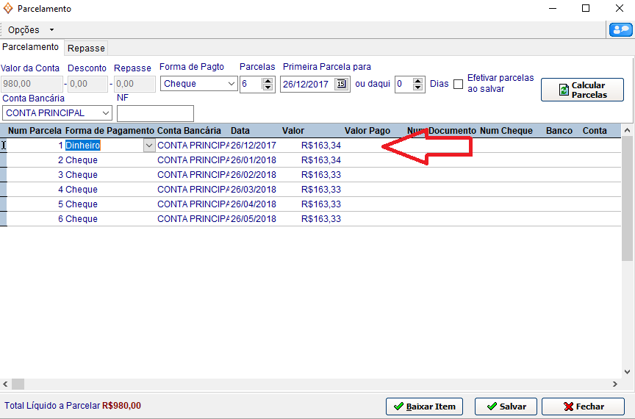
Task: Increase the Parcelas count with up arrow
Action: (x=268, y=80)
